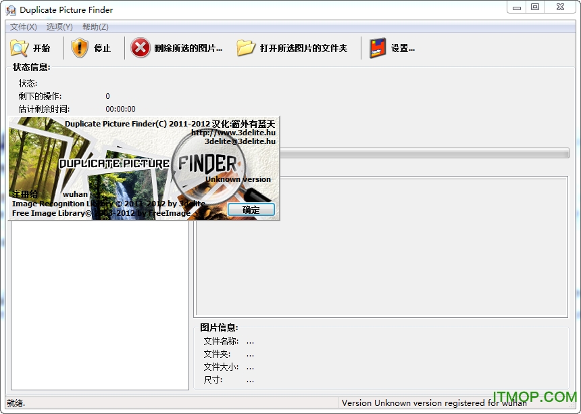The image size is (581, 414).
Task: Click the 就绪 status bar text
Action: click(x=16, y=402)
